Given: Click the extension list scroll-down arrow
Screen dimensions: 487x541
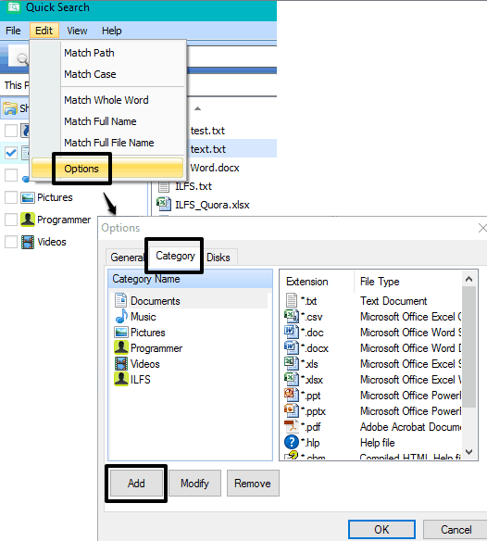Looking at the screenshot, I should (x=469, y=452).
